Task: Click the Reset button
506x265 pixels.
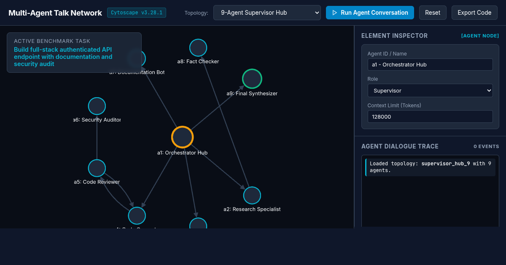Action: point(433,13)
